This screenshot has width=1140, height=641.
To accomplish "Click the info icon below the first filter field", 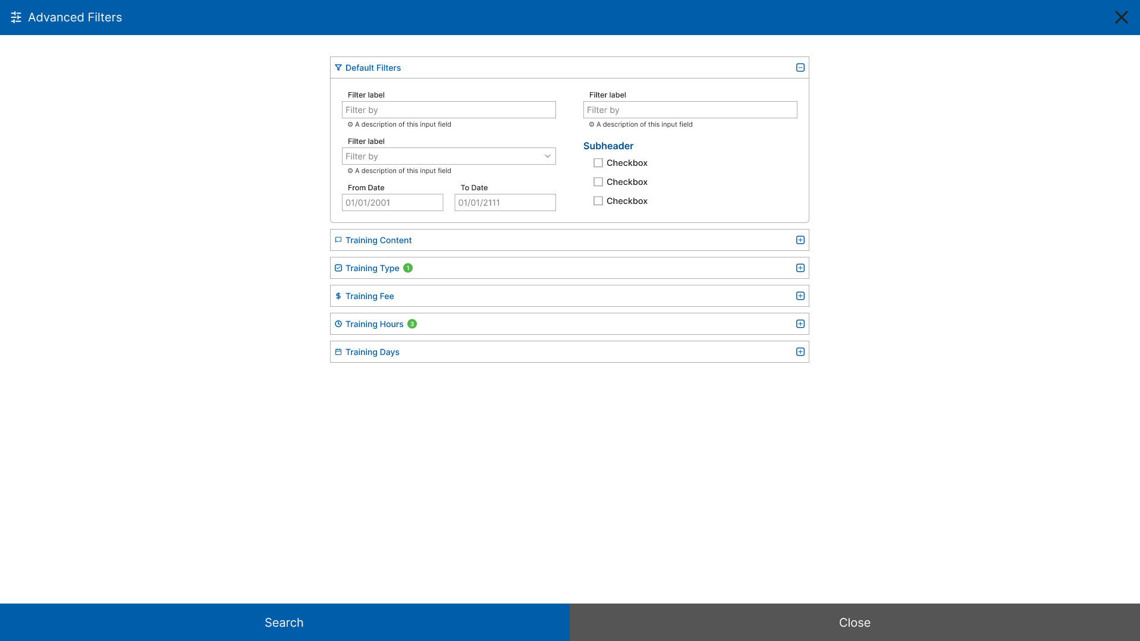I will (x=350, y=124).
